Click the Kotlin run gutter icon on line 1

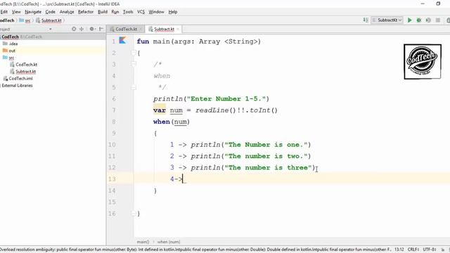[122, 41]
